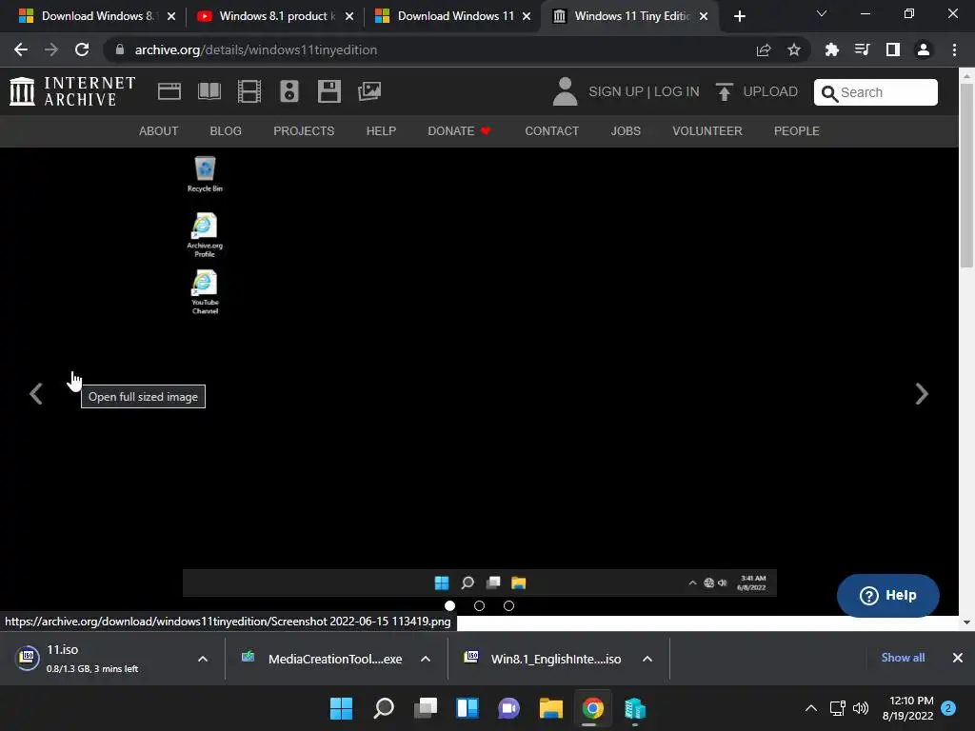Viewport: 975px width, 731px height.
Task: Open Widgets icon on the taskbar
Action: coord(468,708)
